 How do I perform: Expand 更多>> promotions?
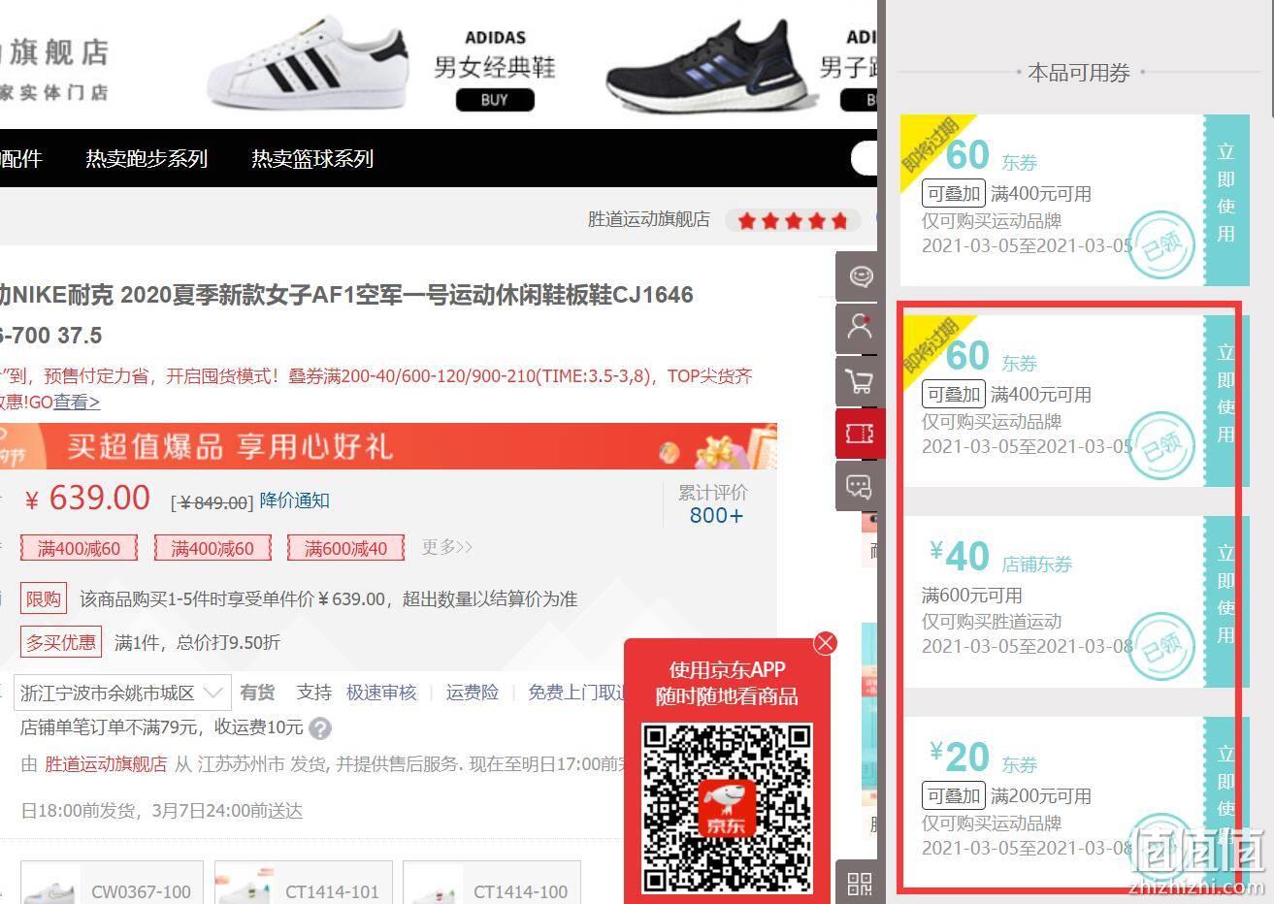click(446, 547)
